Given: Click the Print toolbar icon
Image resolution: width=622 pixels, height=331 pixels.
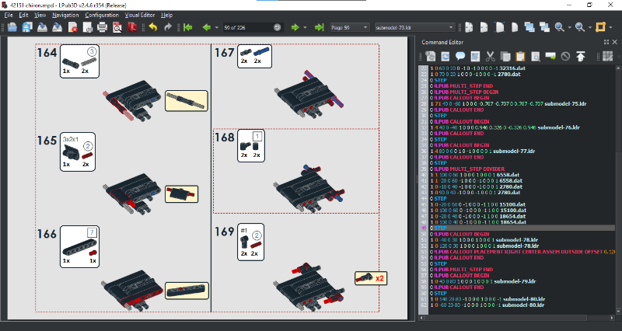Looking at the screenshot, I should [102, 28].
